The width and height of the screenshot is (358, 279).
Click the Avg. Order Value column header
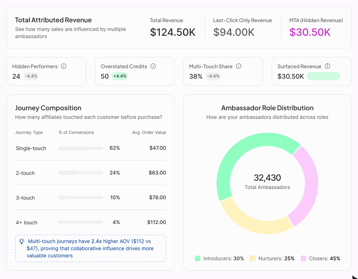click(149, 132)
